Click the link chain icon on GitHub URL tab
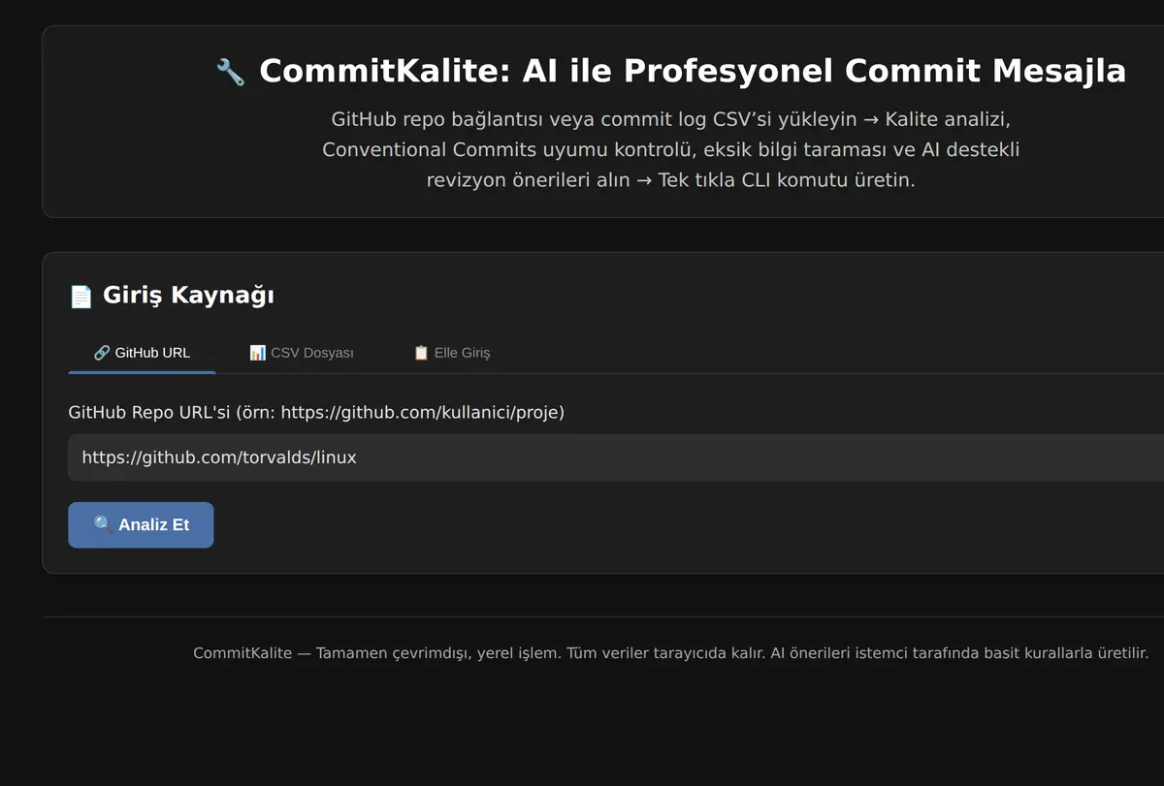The width and height of the screenshot is (1164, 786). [x=102, y=353]
